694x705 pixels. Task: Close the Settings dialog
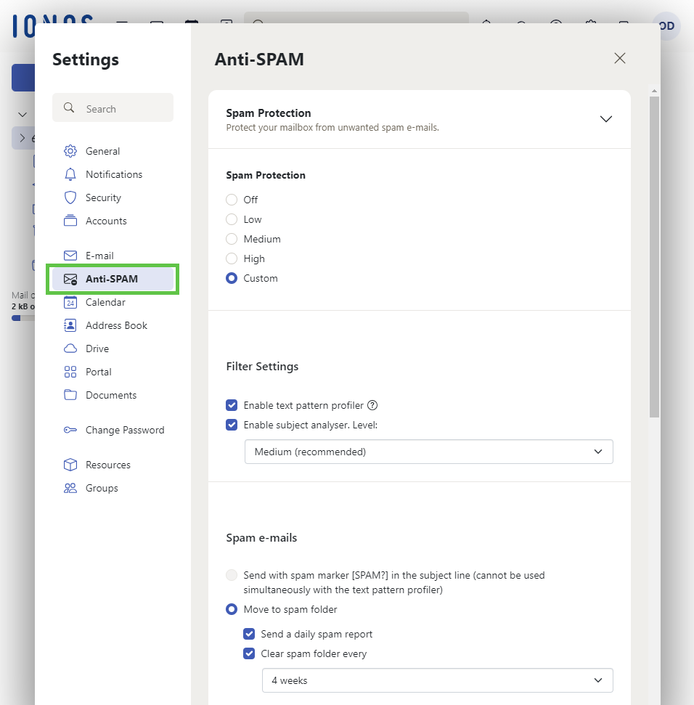pyautogui.click(x=620, y=59)
